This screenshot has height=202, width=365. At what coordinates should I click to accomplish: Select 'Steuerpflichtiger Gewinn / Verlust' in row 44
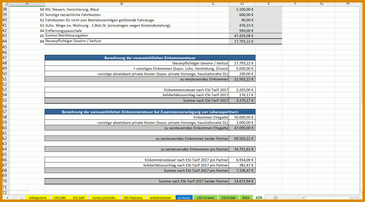(x=122, y=41)
